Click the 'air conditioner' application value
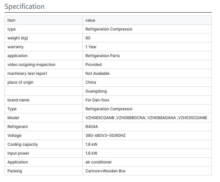The width and height of the screenshot is (220, 182). (x=99, y=162)
